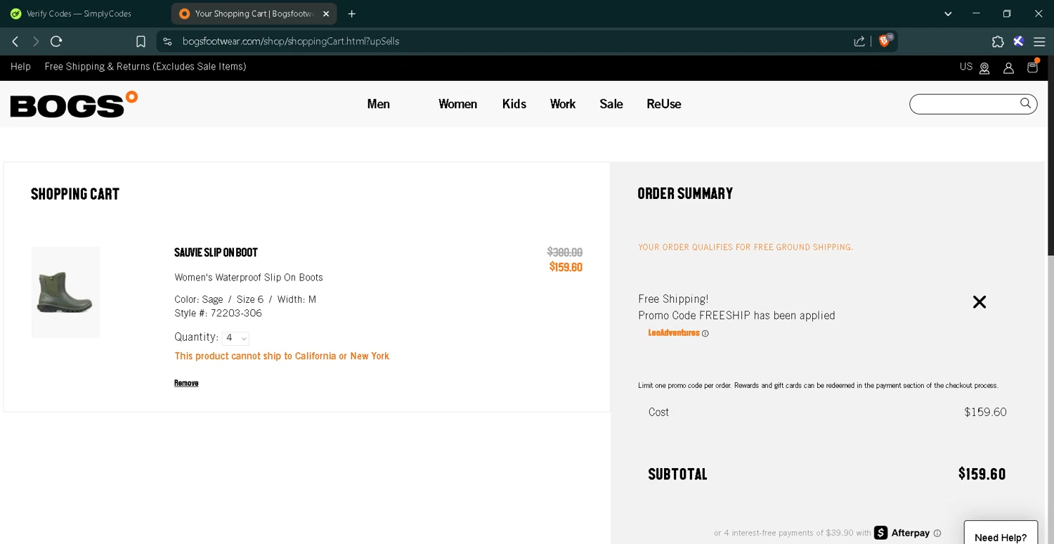Image resolution: width=1054 pixels, height=544 pixels.
Task: Share this page icon in address bar
Action: (859, 41)
